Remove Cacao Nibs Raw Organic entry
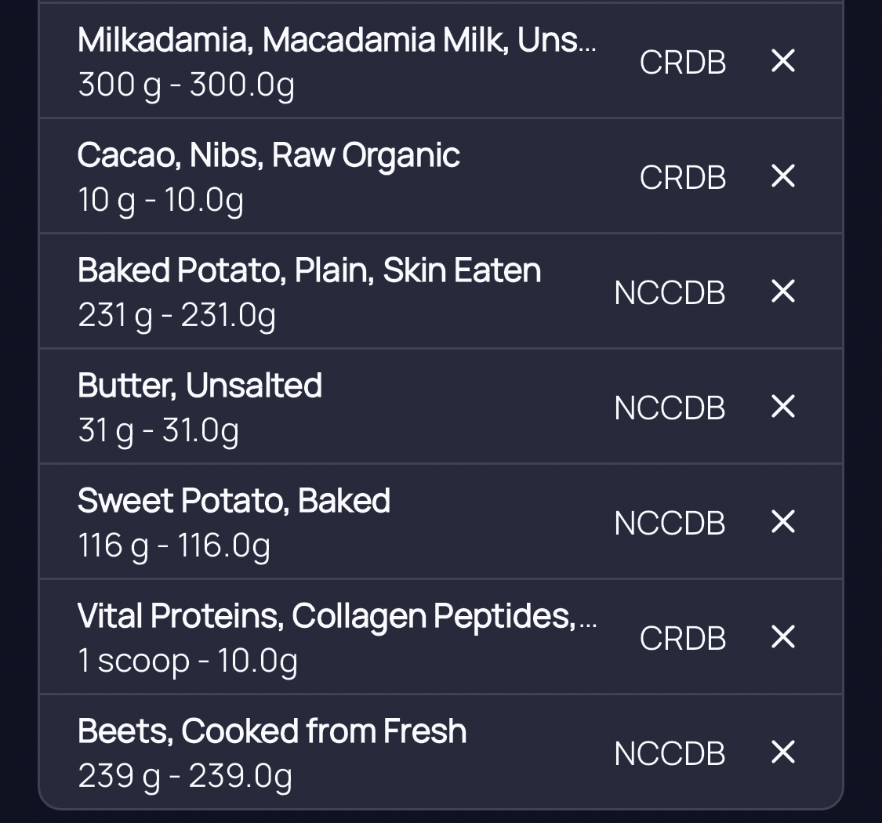 pos(782,176)
